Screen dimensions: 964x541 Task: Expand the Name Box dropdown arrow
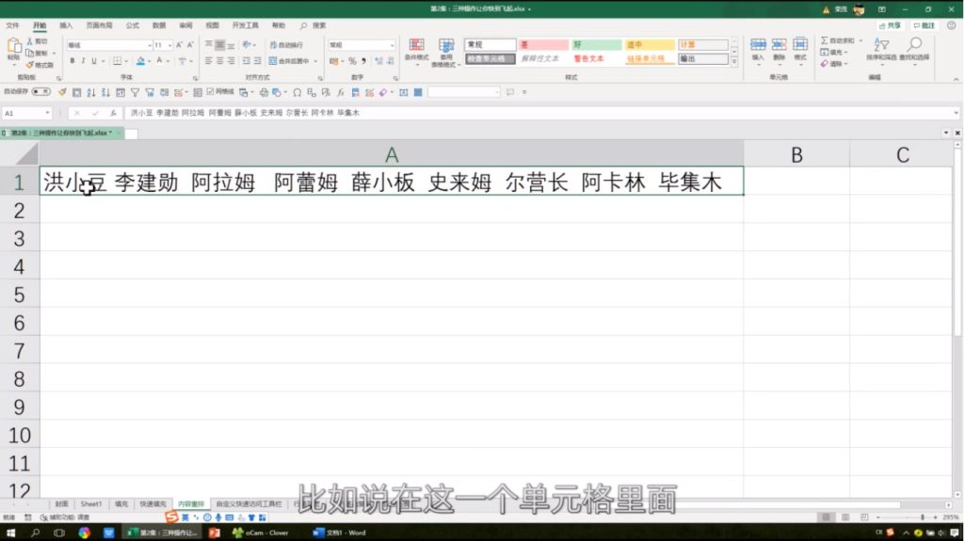click(x=47, y=113)
